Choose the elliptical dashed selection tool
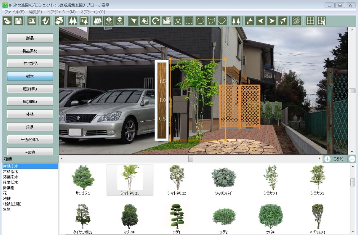Screen dimensions: 358x235 [x=200, y=21]
